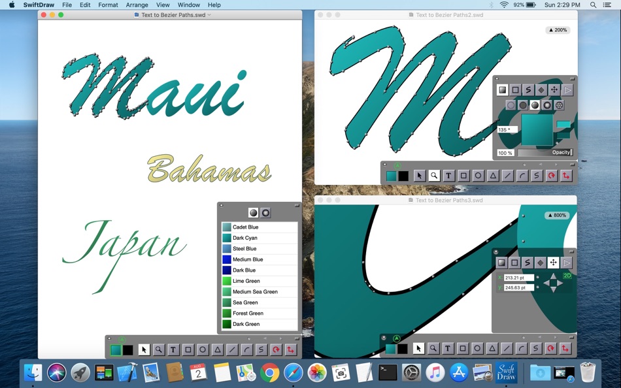Select the Text tool in main window toolbar
The height and width of the screenshot is (388, 621).
click(173, 349)
